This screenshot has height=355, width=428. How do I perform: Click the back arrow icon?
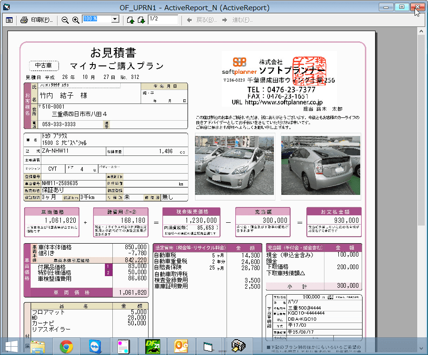tap(189, 20)
